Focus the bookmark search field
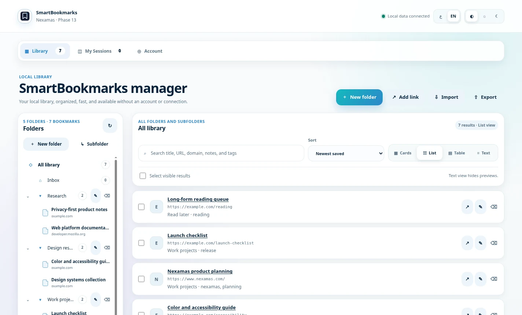The image size is (522, 315). click(x=221, y=153)
